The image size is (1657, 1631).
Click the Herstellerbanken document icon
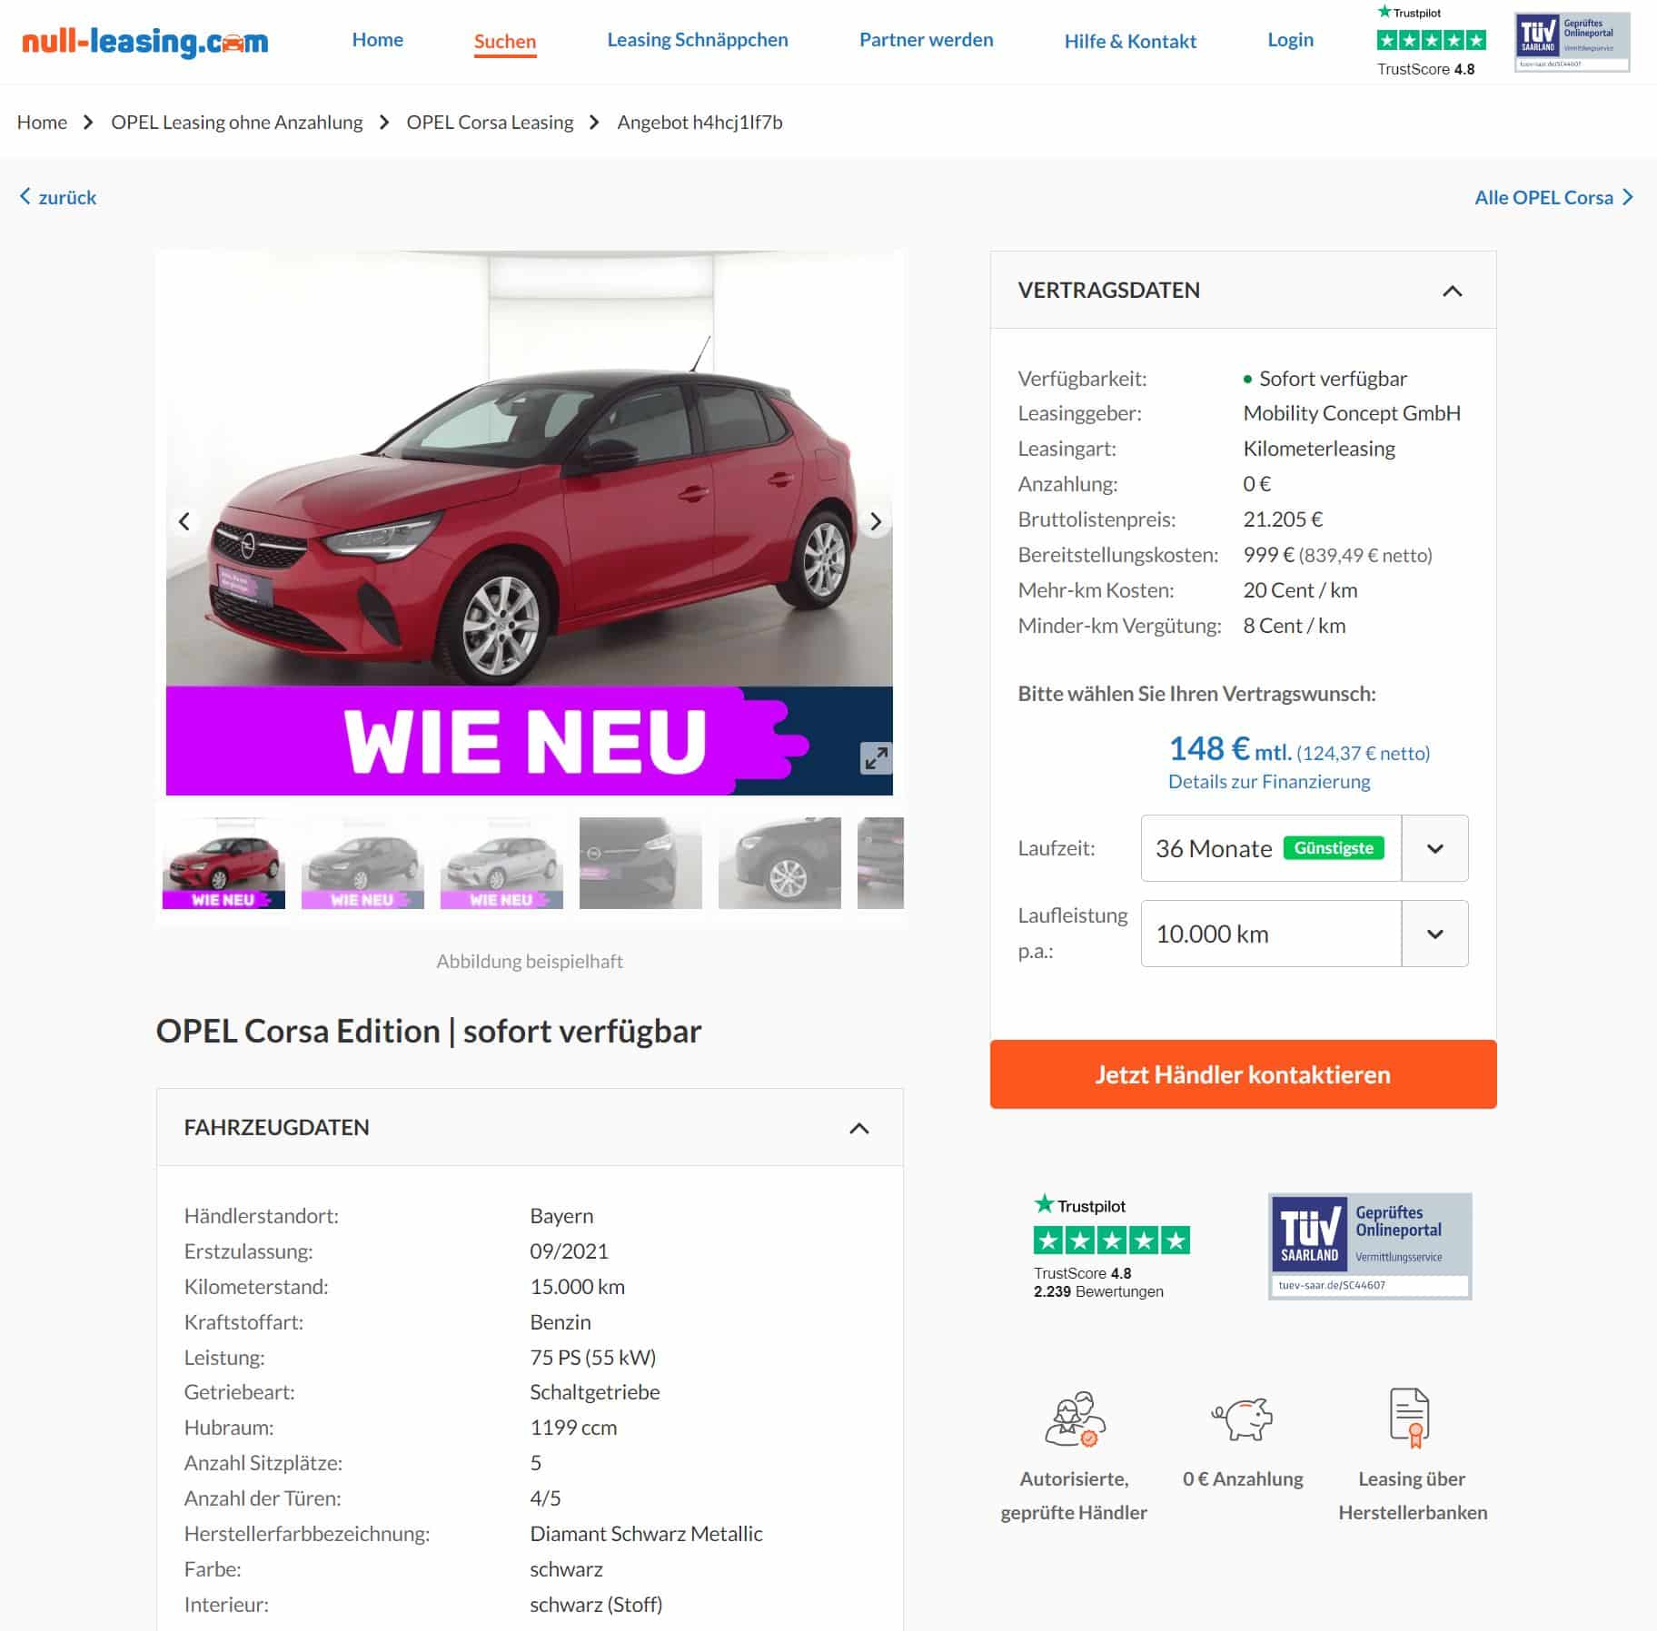click(1410, 1418)
